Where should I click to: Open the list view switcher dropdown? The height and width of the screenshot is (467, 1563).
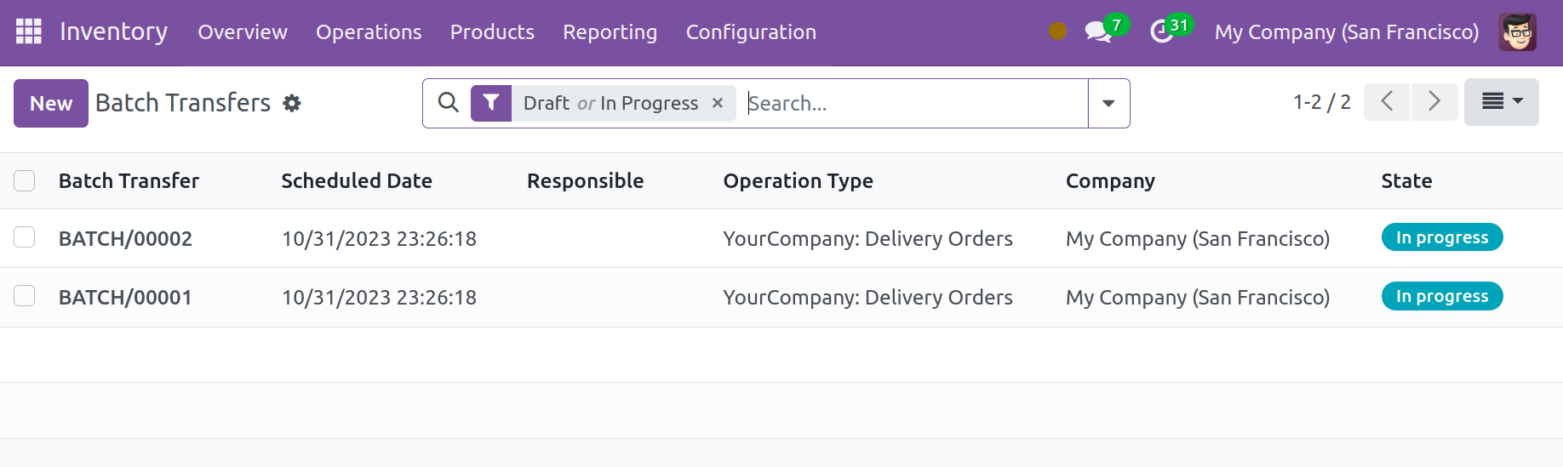1501,102
